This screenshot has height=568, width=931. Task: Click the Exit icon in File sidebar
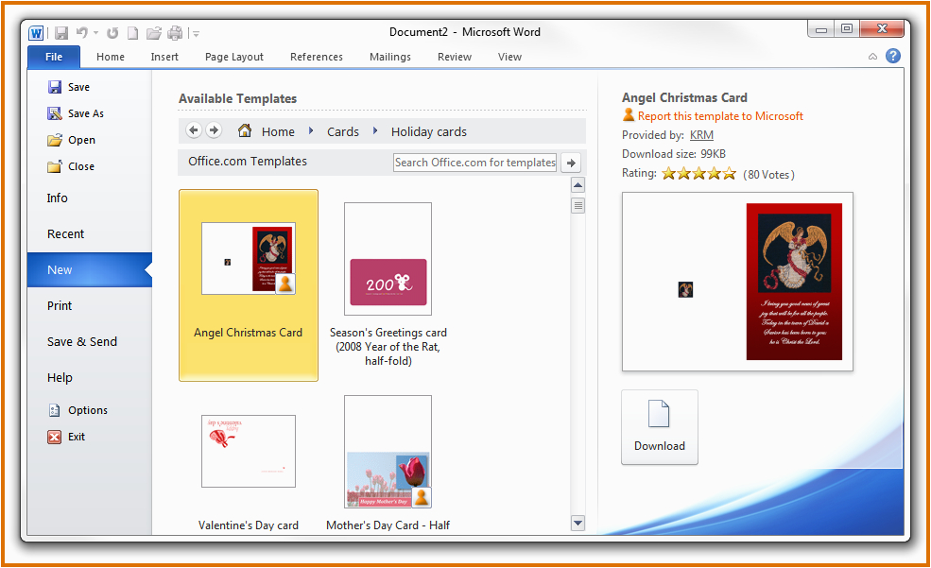[x=55, y=437]
